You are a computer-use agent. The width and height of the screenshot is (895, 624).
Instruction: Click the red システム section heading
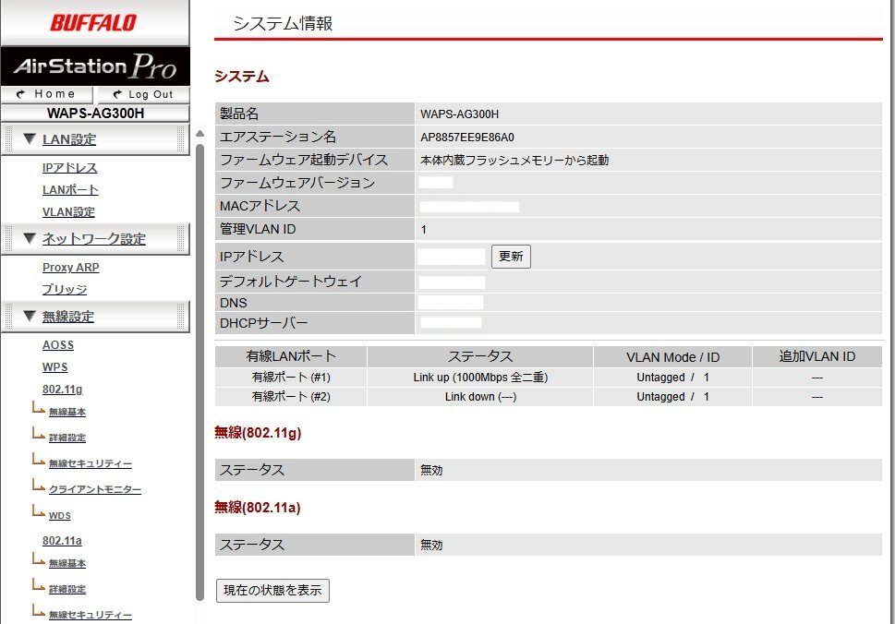coord(241,77)
